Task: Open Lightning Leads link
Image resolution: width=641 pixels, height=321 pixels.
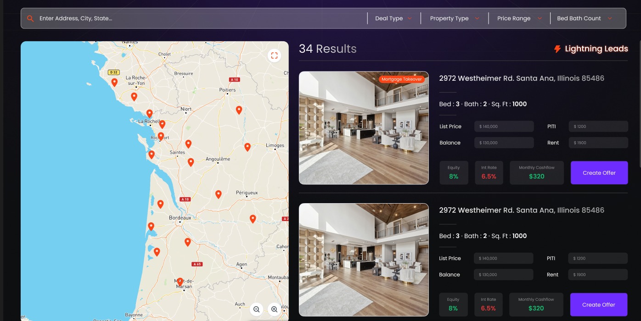Action: pyautogui.click(x=591, y=49)
